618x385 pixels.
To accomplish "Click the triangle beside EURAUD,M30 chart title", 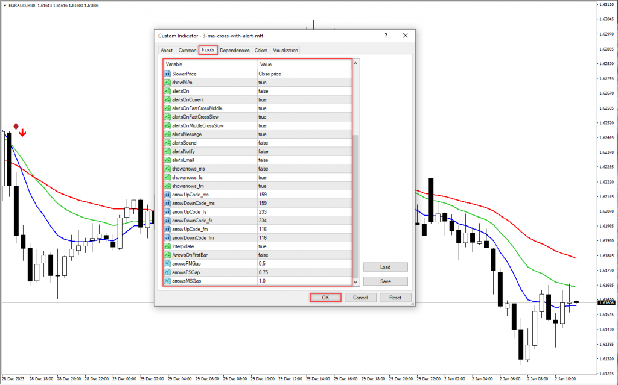I will point(4,4).
